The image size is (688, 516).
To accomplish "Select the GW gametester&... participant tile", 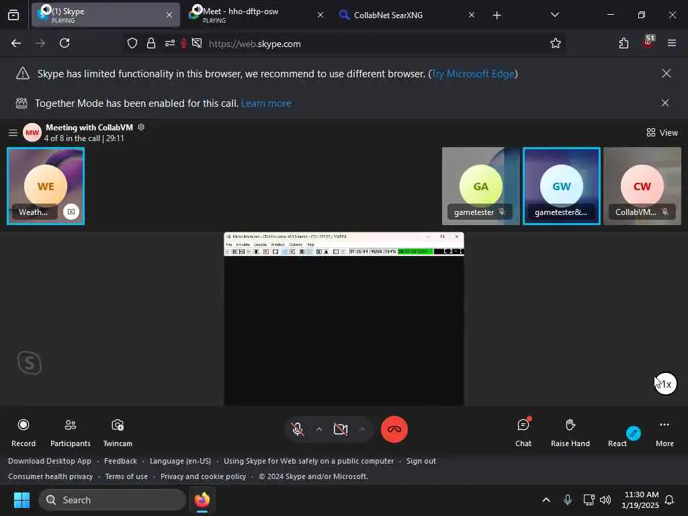I will point(561,186).
